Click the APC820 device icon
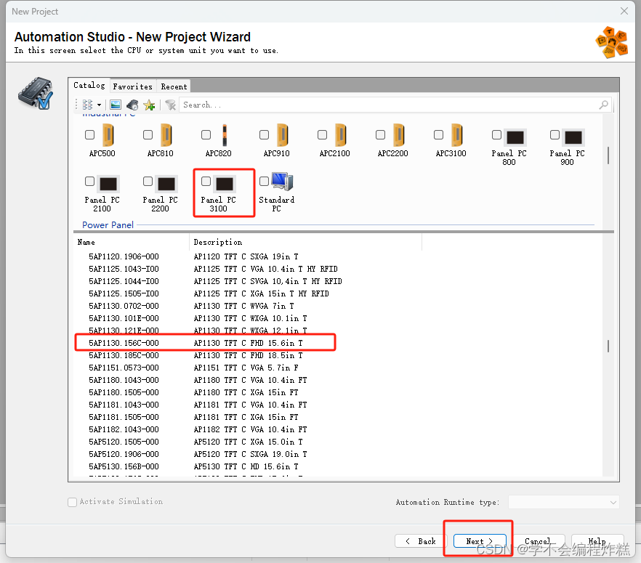 click(225, 135)
